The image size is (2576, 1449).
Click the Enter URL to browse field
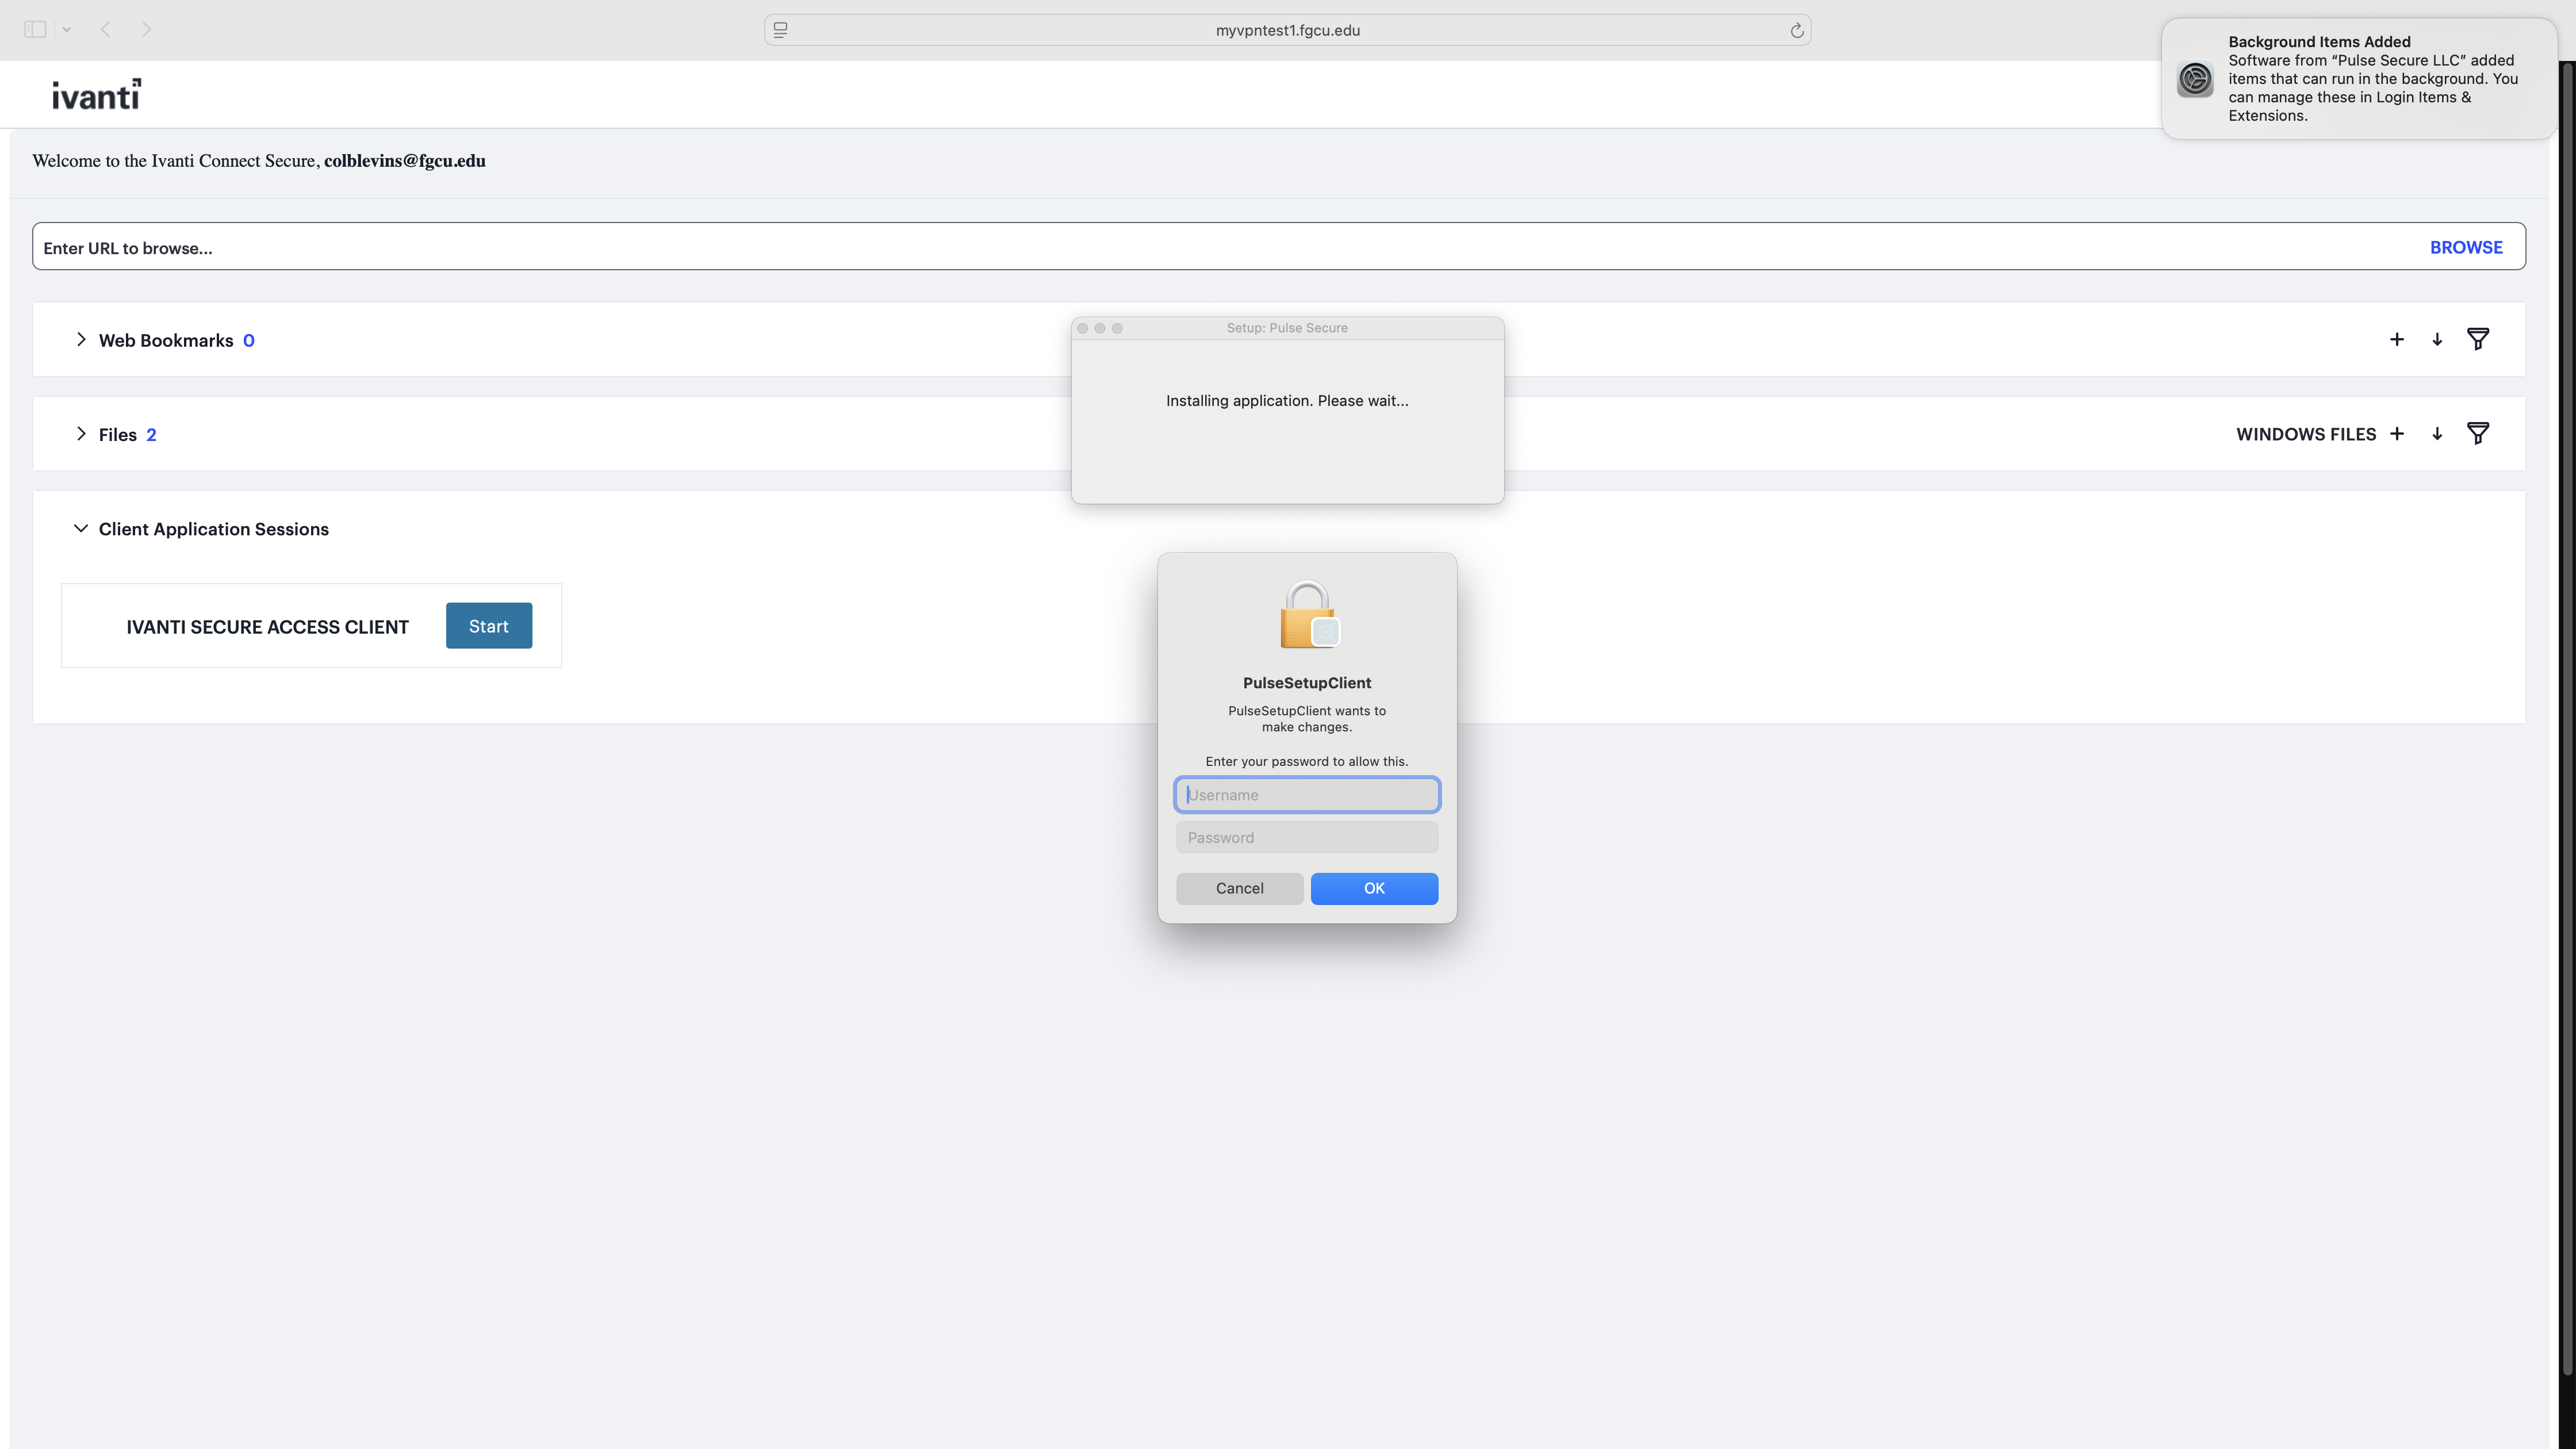click(1200, 247)
